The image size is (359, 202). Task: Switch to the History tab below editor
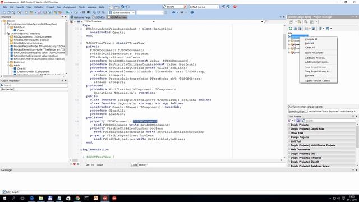(142, 165)
